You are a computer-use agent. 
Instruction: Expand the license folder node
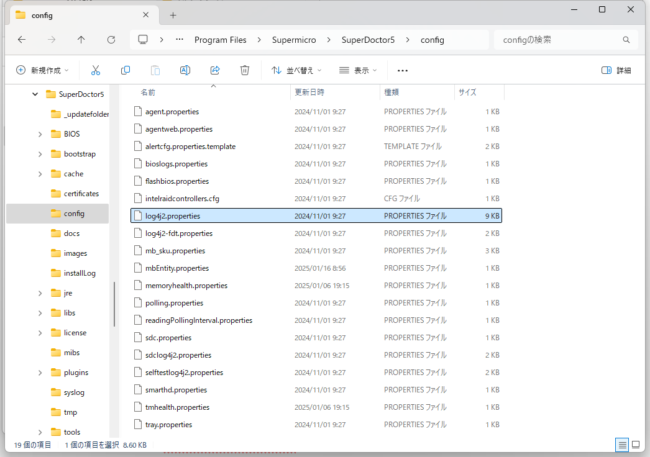(x=40, y=333)
